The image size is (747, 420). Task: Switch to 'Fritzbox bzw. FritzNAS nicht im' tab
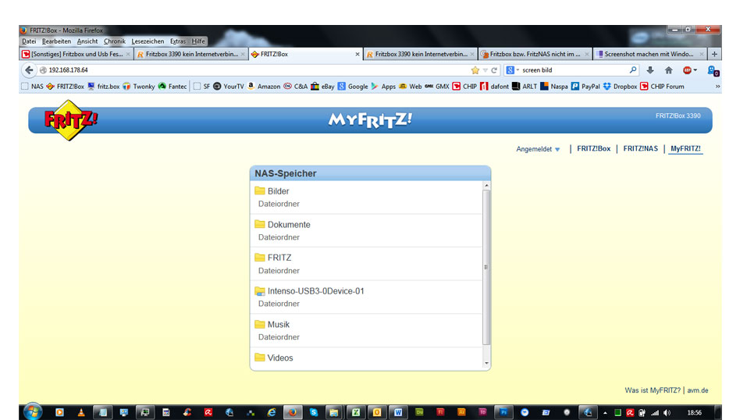pyautogui.click(x=535, y=55)
